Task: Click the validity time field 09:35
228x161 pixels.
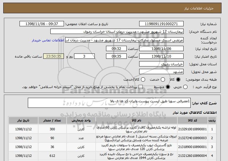Action: pos(116,56)
